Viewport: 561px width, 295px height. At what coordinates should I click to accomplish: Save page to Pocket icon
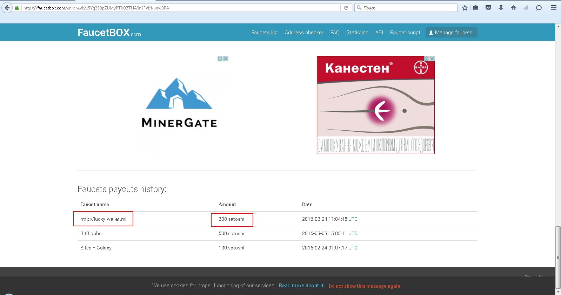[488, 8]
